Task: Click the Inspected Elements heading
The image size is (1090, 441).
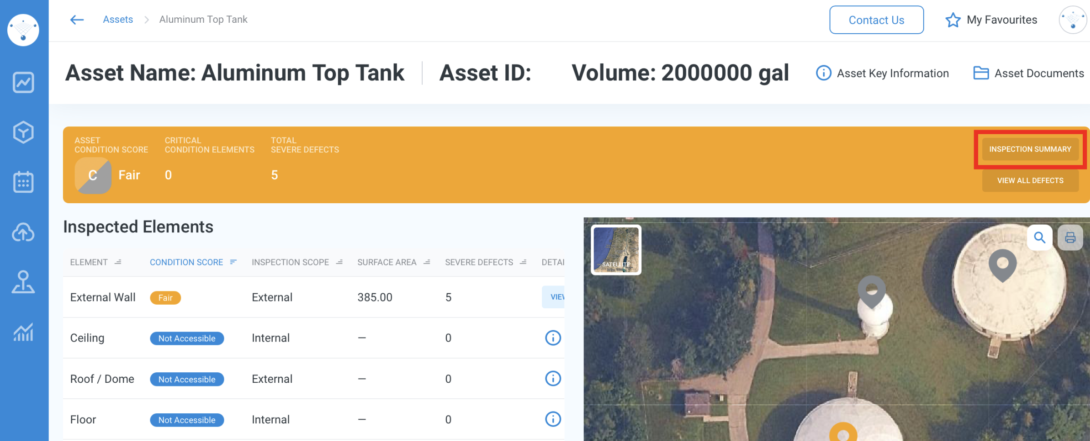Action: [138, 227]
